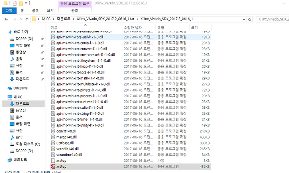Image resolution: width=289 pixels, height=173 pixels.
Task: Click the quick access toolbar properties checkmark icon
Action: (x=14, y=3)
